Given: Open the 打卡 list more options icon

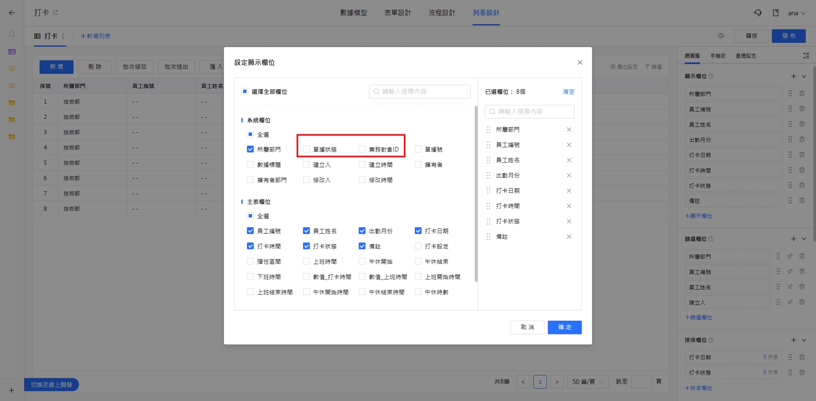Looking at the screenshot, I should (x=63, y=36).
